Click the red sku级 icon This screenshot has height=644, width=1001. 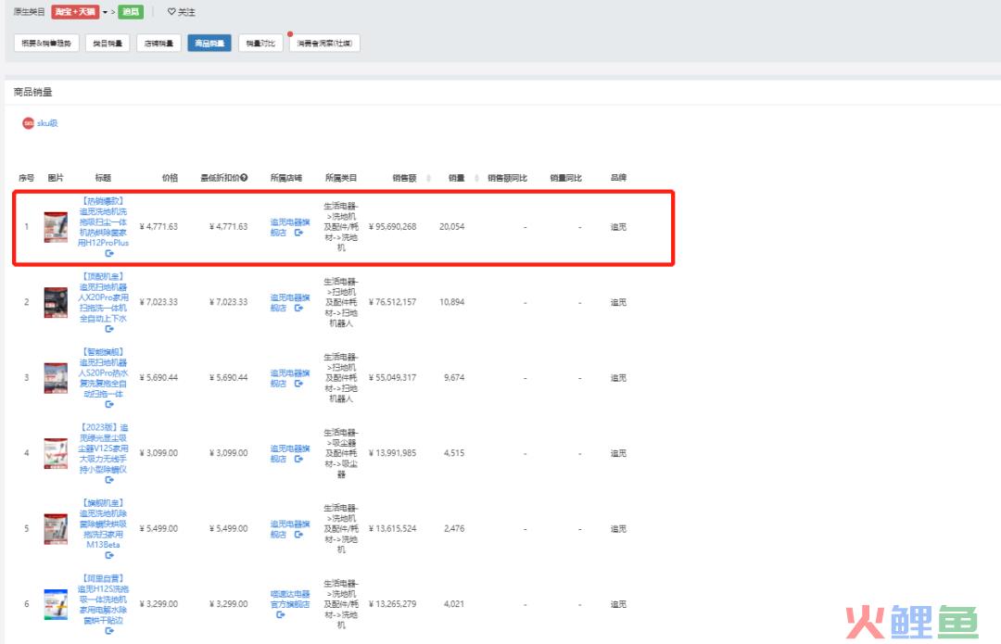click(x=28, y=123)
